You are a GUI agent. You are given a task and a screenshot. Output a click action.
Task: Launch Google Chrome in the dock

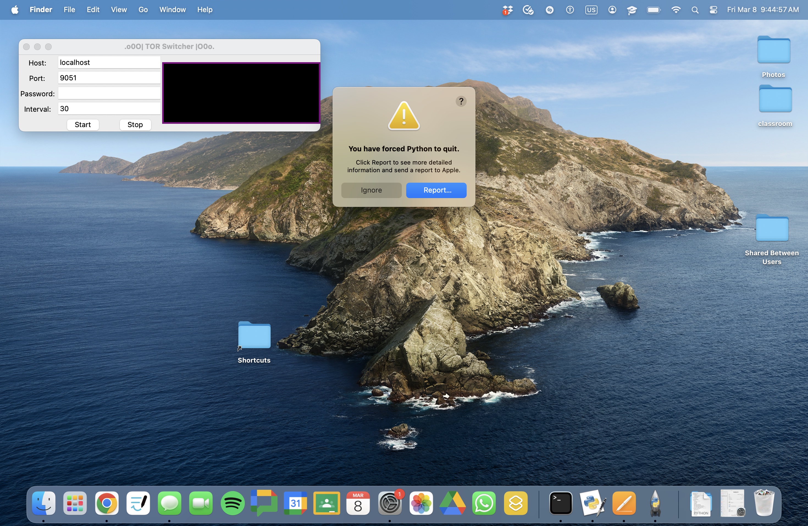pos(107,503)
